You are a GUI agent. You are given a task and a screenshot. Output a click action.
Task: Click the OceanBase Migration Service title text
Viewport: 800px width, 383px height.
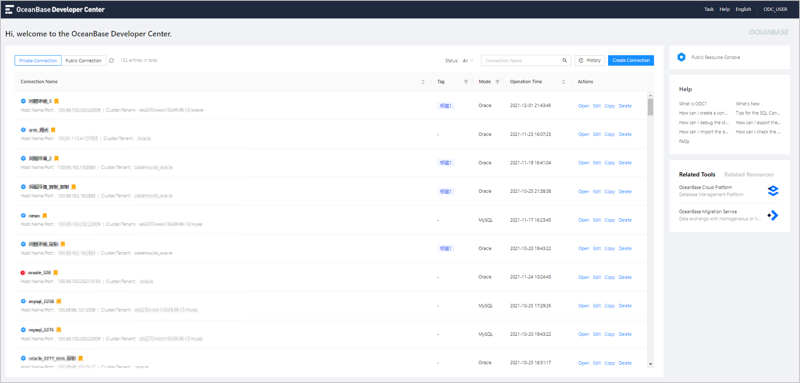click(708, 212)
